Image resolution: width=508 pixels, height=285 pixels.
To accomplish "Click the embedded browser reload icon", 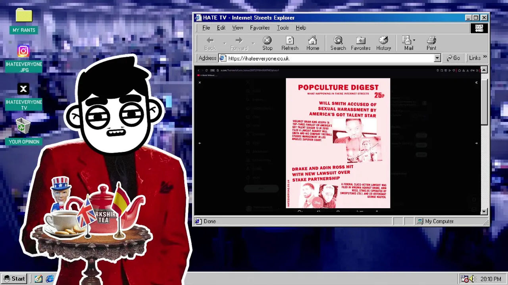I will (206, 70).
